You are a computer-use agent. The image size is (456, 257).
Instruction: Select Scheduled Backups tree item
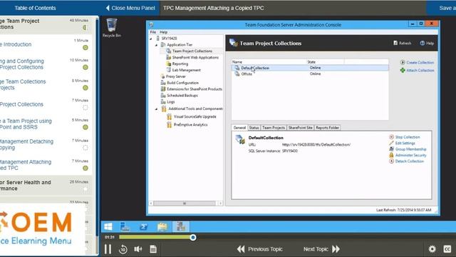[x=182, y=96]
